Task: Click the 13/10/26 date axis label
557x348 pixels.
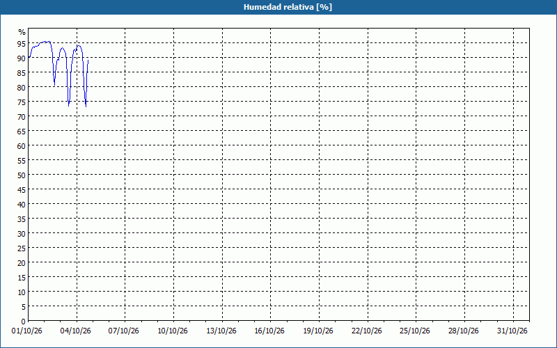Action: (221, 331)
